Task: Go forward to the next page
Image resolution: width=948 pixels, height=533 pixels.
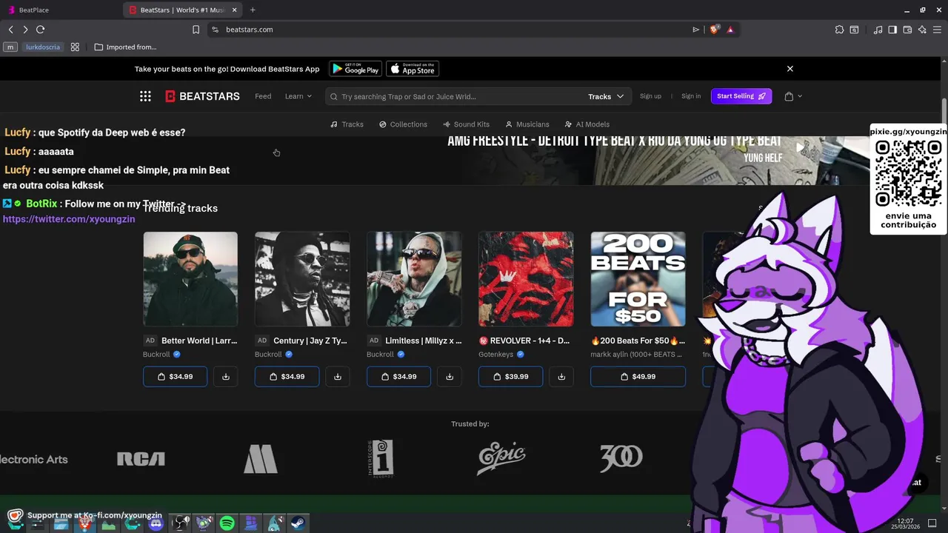Action: [25, 30]
